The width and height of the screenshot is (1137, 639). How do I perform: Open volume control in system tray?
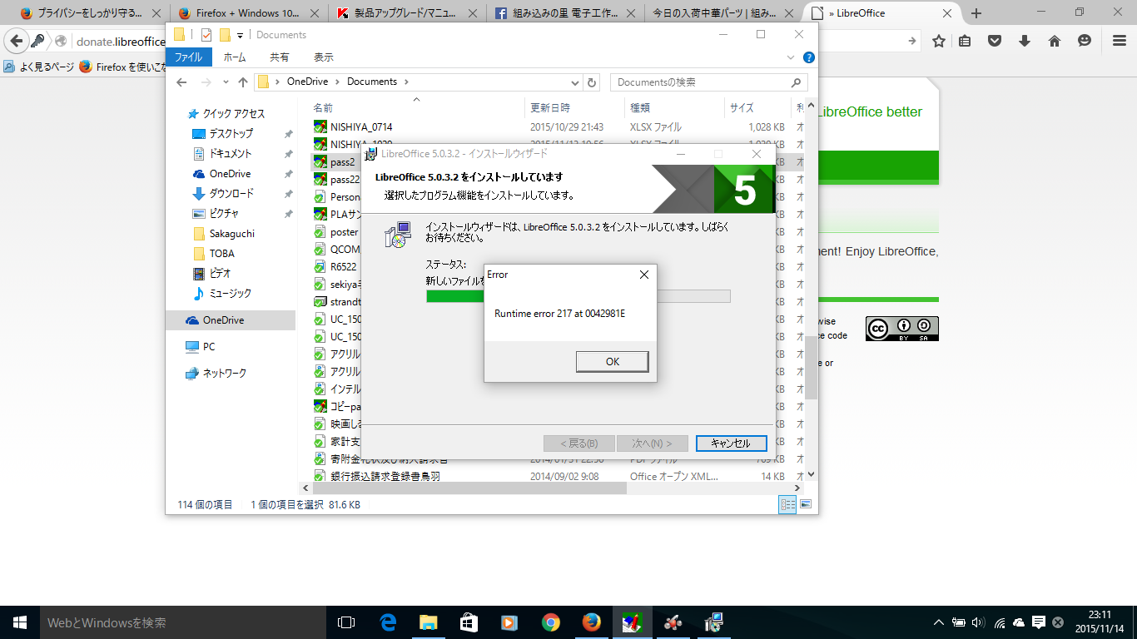(x=978, y=622)
